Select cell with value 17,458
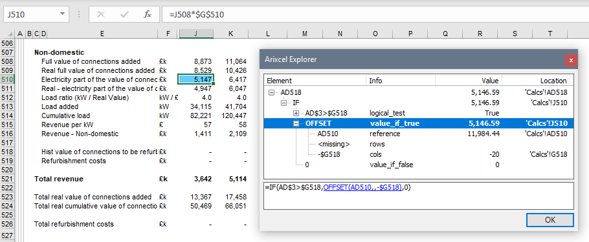Viewport: 589px width, 242px height. coord(230,197)
